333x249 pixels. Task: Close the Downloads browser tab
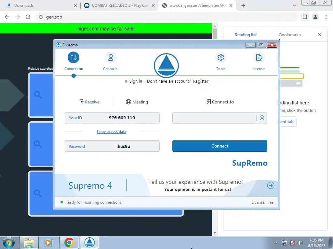pos(75,6)
